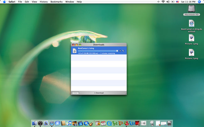Select the BootCamp1.2.dmg file icon in Downloads
The image size is (204, 127).
click(74, 51)
